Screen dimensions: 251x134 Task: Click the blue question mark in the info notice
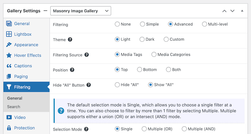pos(61,111)
